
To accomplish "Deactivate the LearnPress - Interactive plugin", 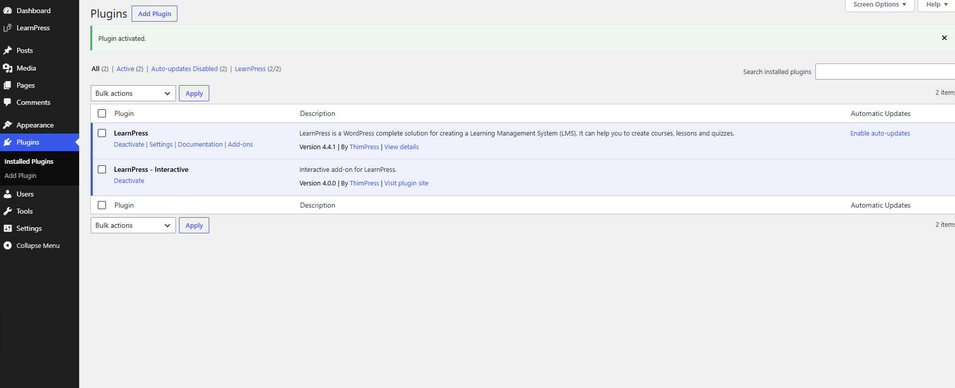I will (129, 181).
